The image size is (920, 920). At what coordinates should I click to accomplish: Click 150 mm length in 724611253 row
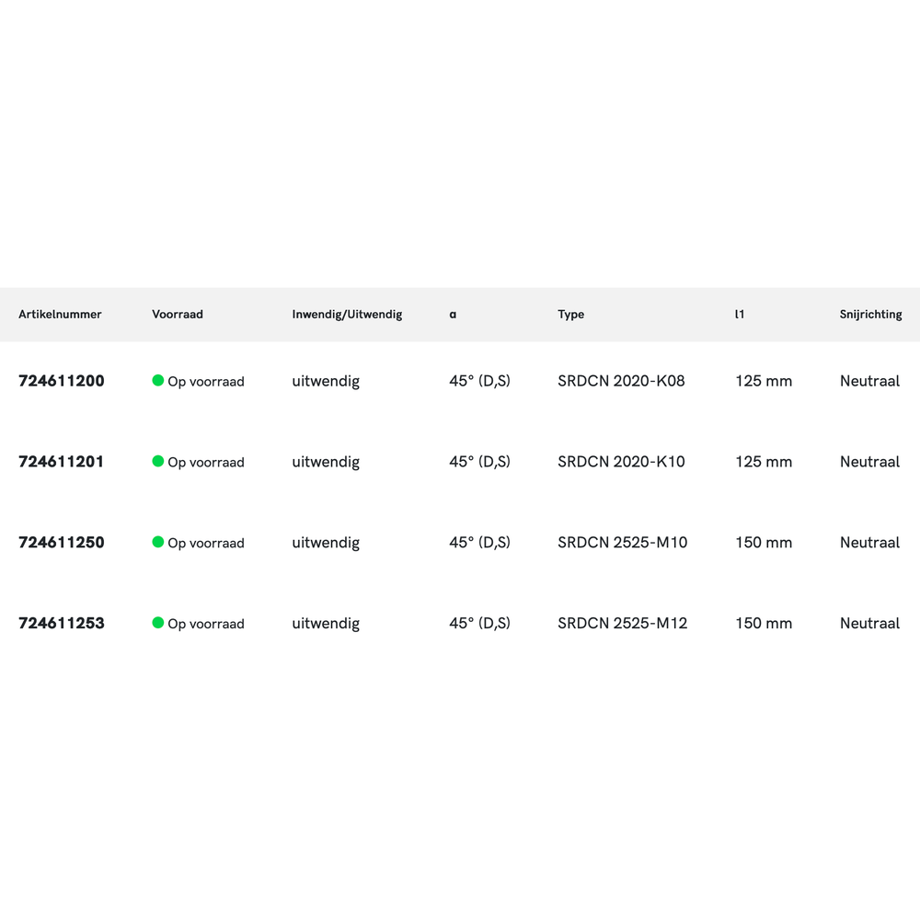764,624
